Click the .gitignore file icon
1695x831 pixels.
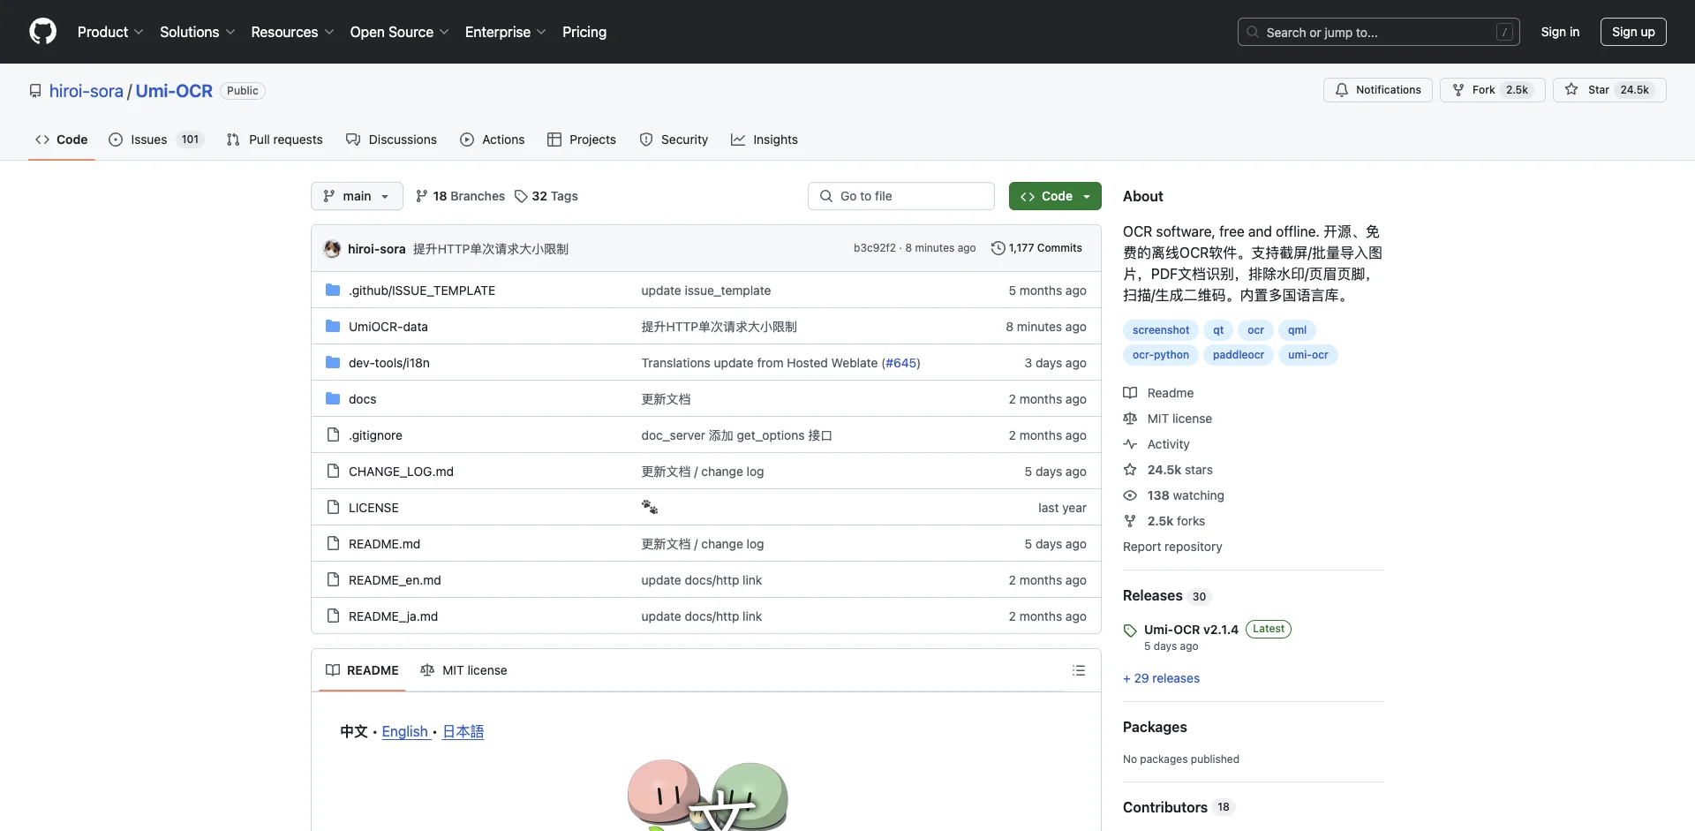pos(333,434)
